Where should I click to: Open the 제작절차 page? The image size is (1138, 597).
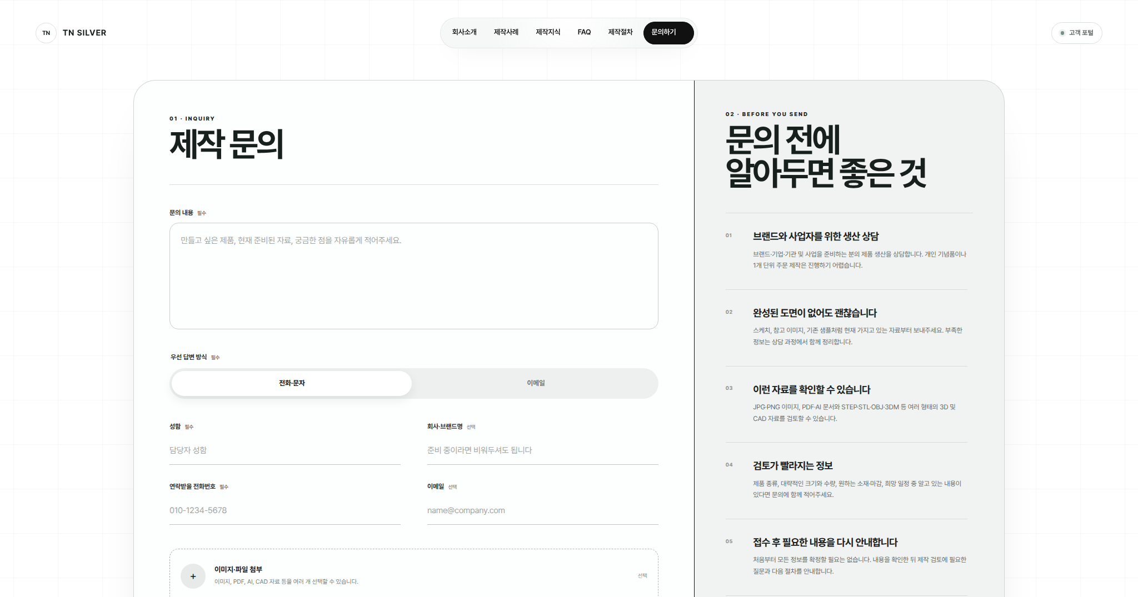point(620,32)
